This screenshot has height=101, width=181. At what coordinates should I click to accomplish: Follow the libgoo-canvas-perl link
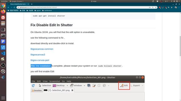40,60
